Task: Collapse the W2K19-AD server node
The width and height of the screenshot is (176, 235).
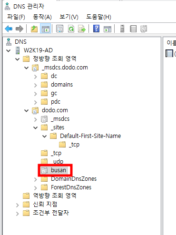Action: (8, 50)
